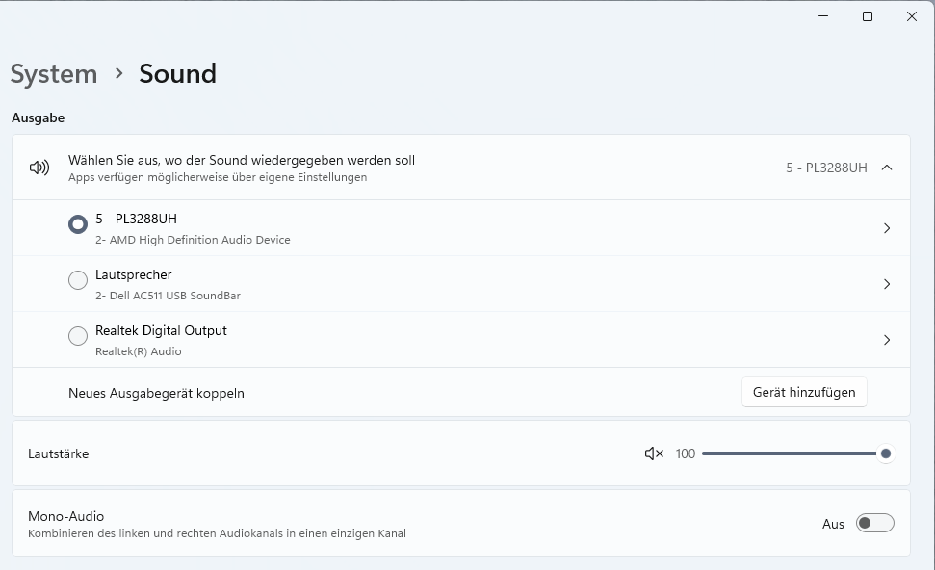Mute the volume via the muted speaker icon
Viewport: 935px width, 570px height.
point(653,453)
